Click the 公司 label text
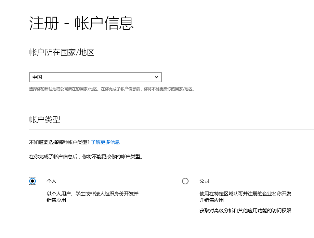 click(x=204, y=181)
